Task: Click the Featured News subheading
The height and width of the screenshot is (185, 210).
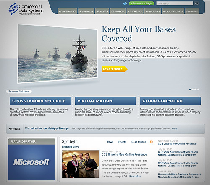Action: (x=70, y=147)
